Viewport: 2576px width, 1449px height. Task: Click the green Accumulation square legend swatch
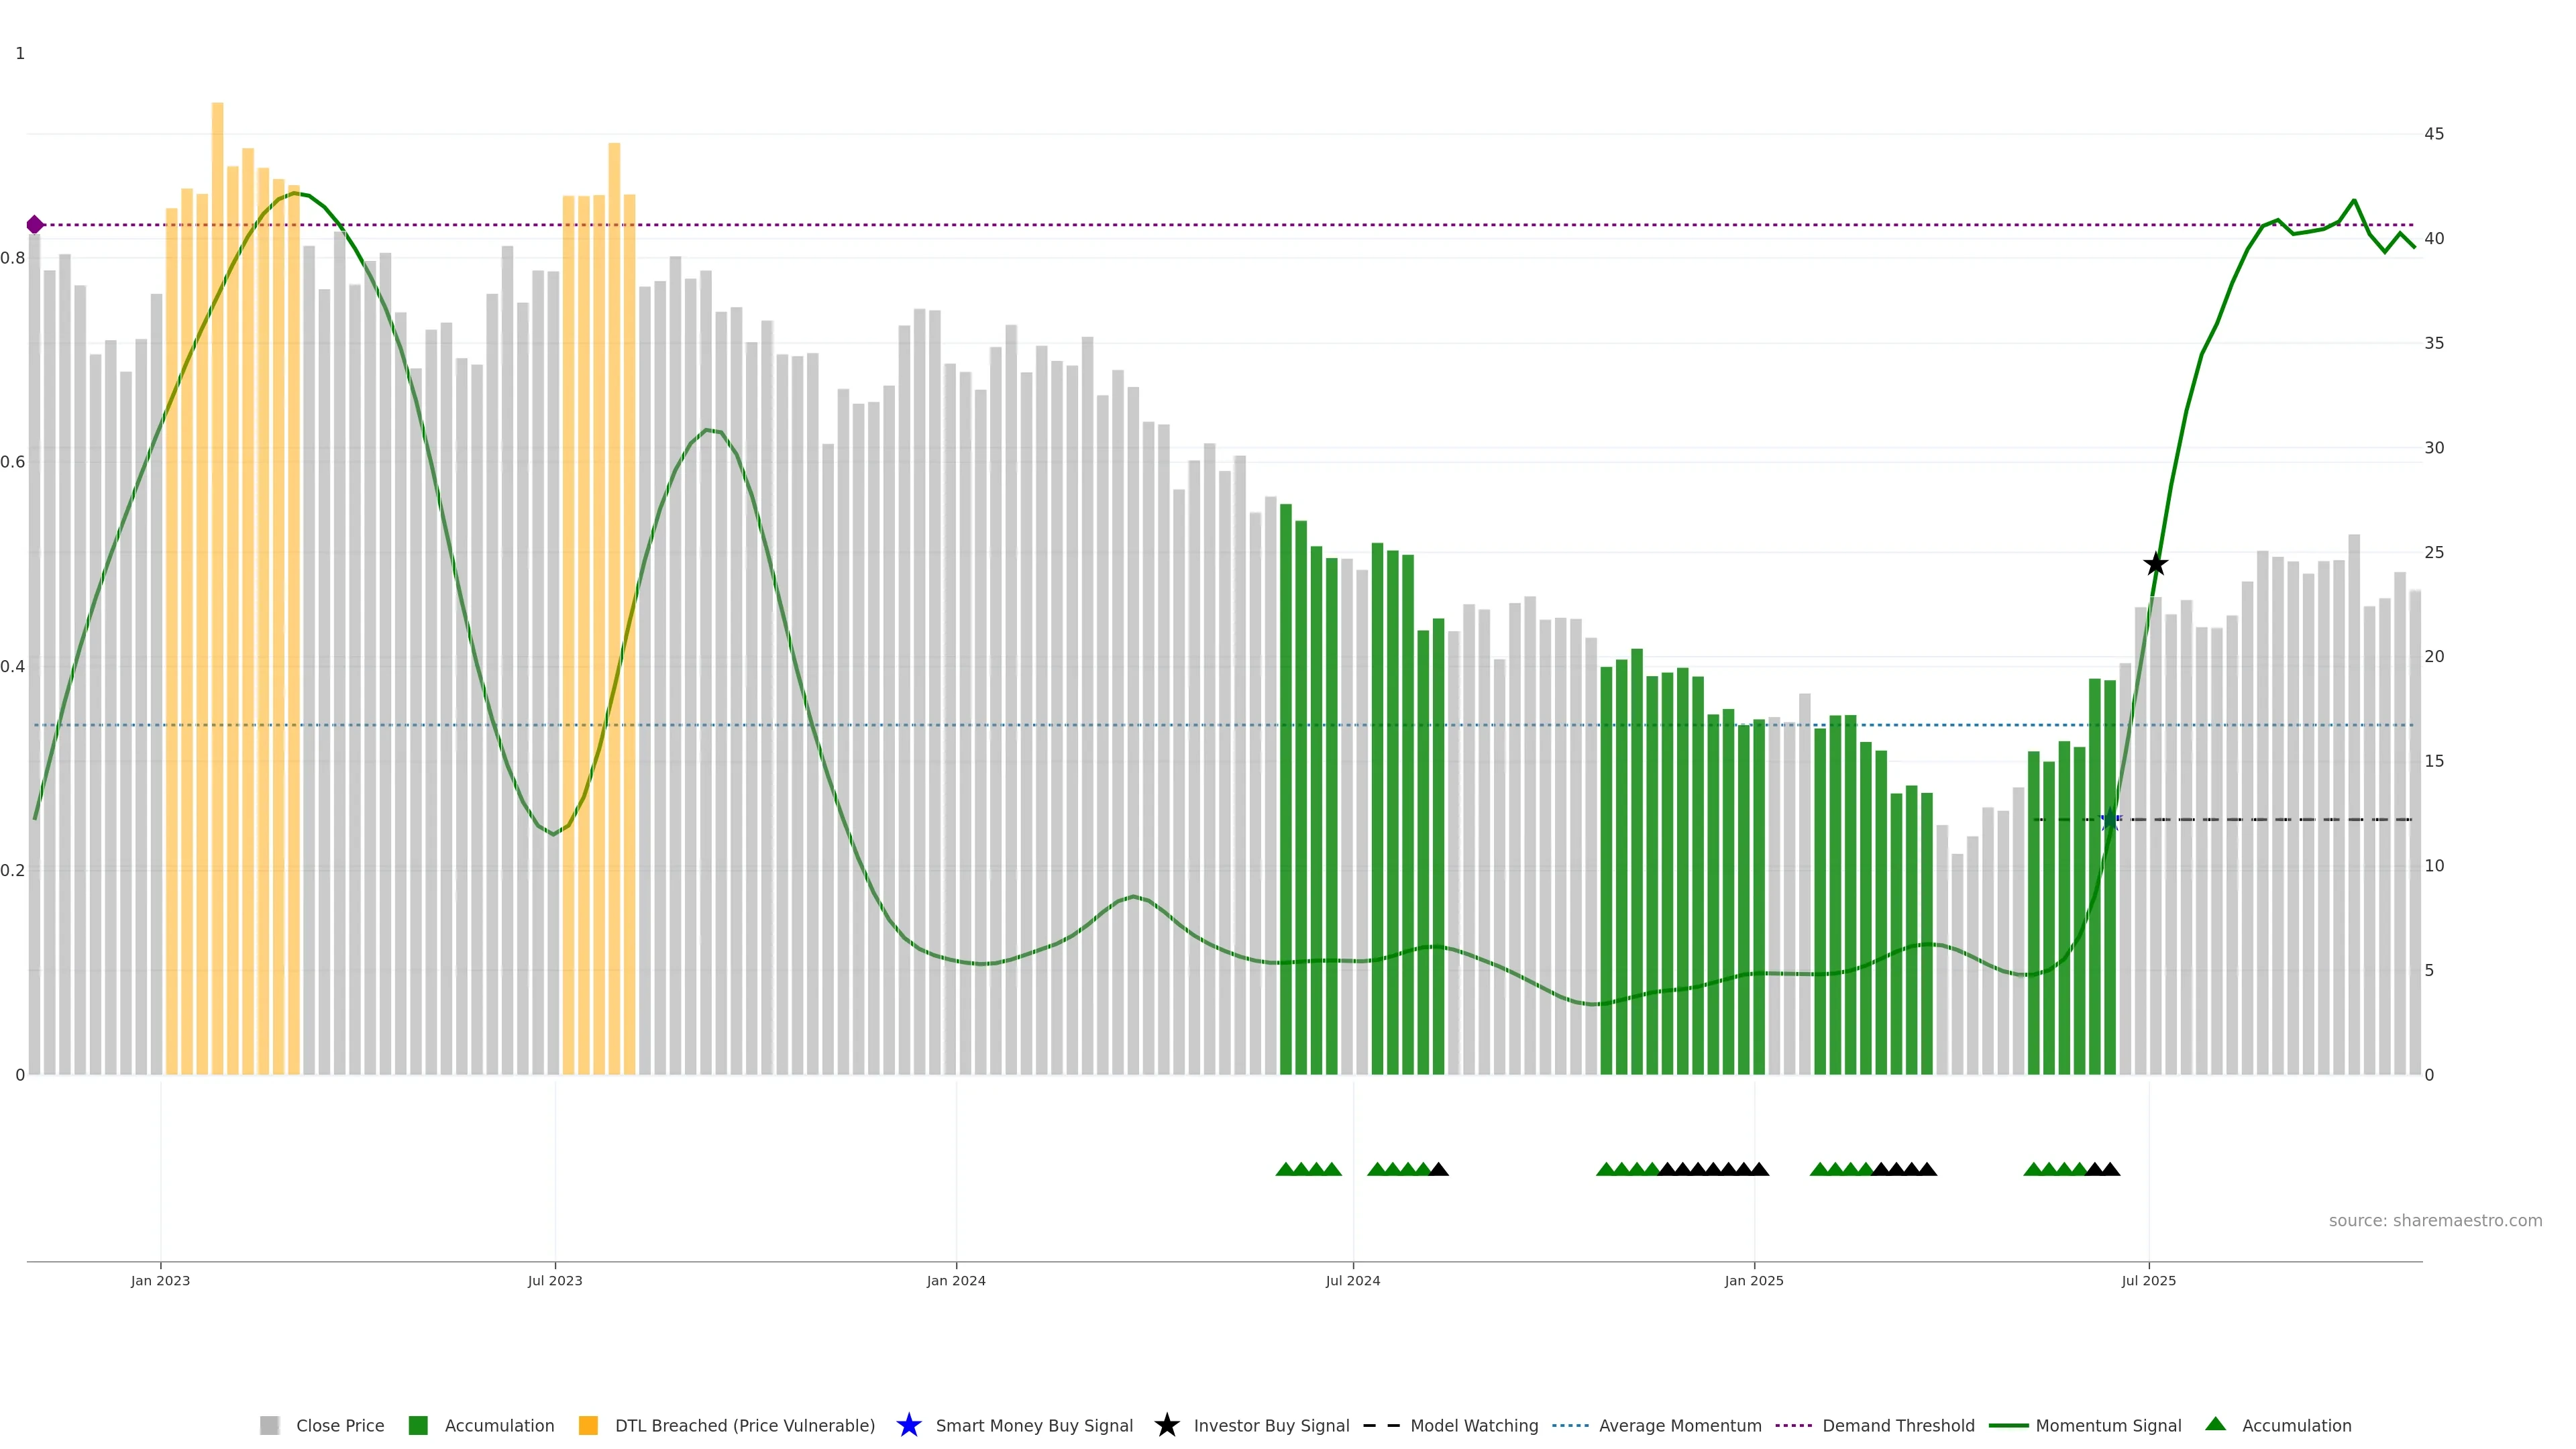418,1425
